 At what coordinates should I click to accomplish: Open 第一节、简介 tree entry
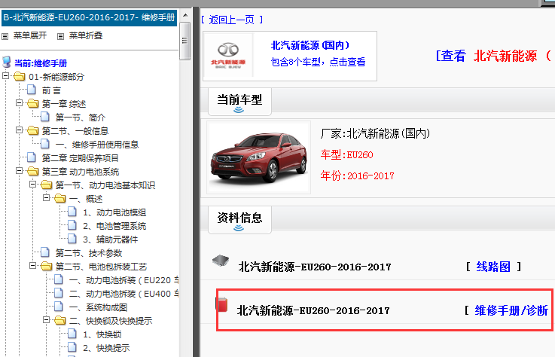click(x=81, y=117)
